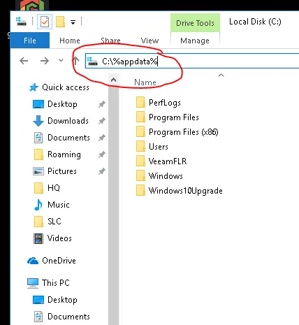Click the folder icon beside PerfLogs
Viewport: 299px width, 325px height.
point(140,102)
